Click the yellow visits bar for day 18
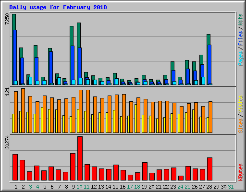 click(135, 119)
